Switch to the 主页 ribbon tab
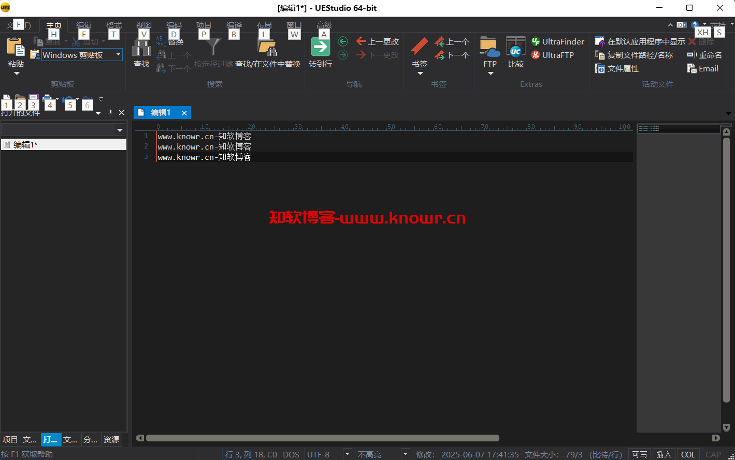Viewport: 735px width, 460px height. click(54, 25)
